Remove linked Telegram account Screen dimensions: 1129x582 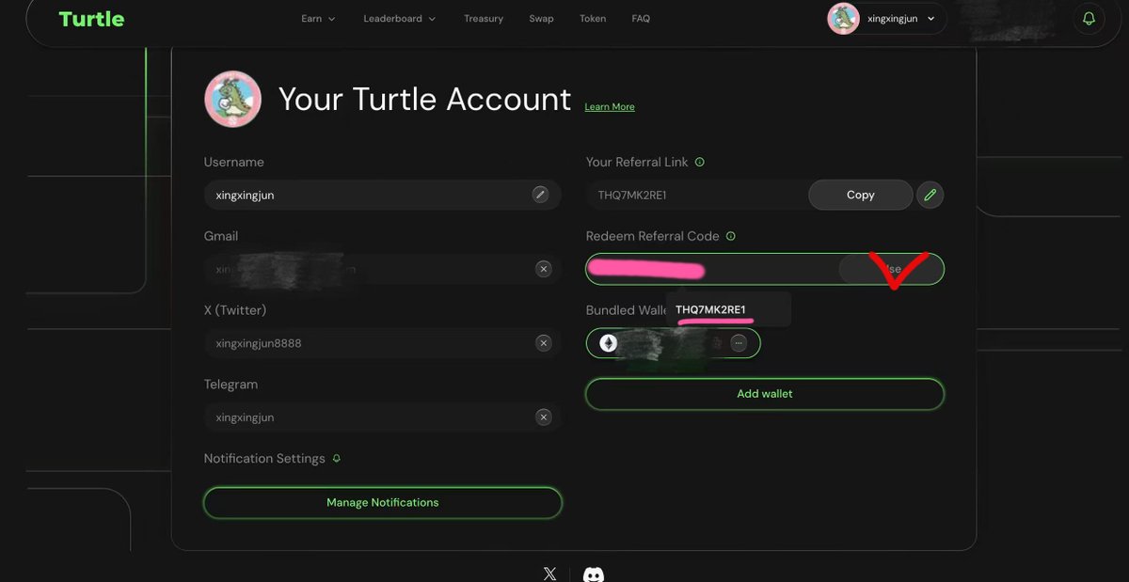(543, 417)
